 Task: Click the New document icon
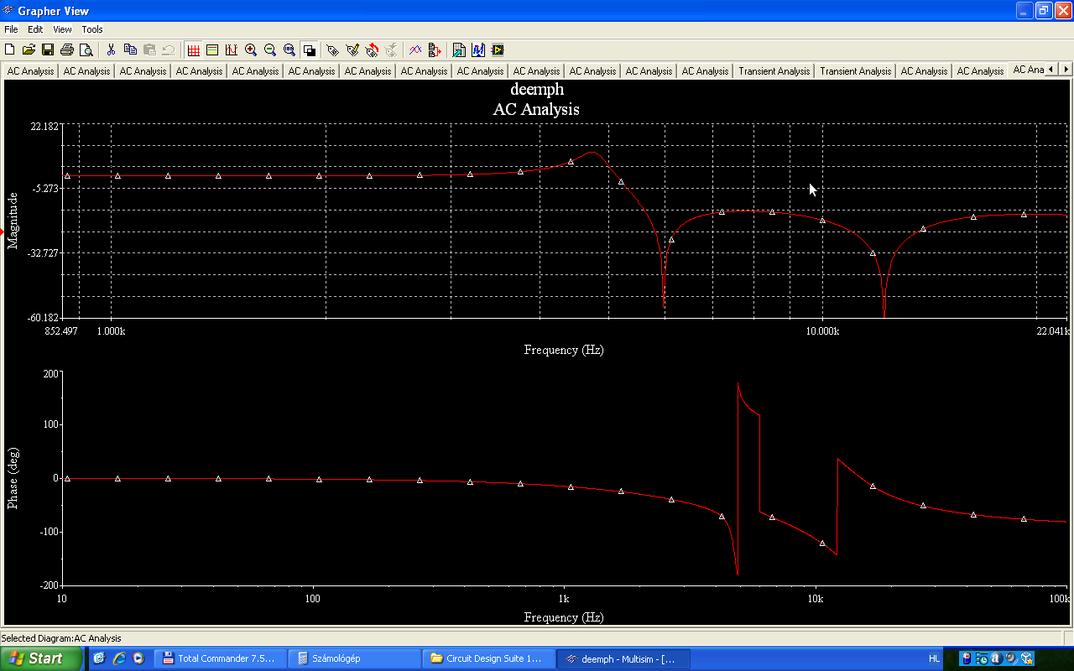10,49
